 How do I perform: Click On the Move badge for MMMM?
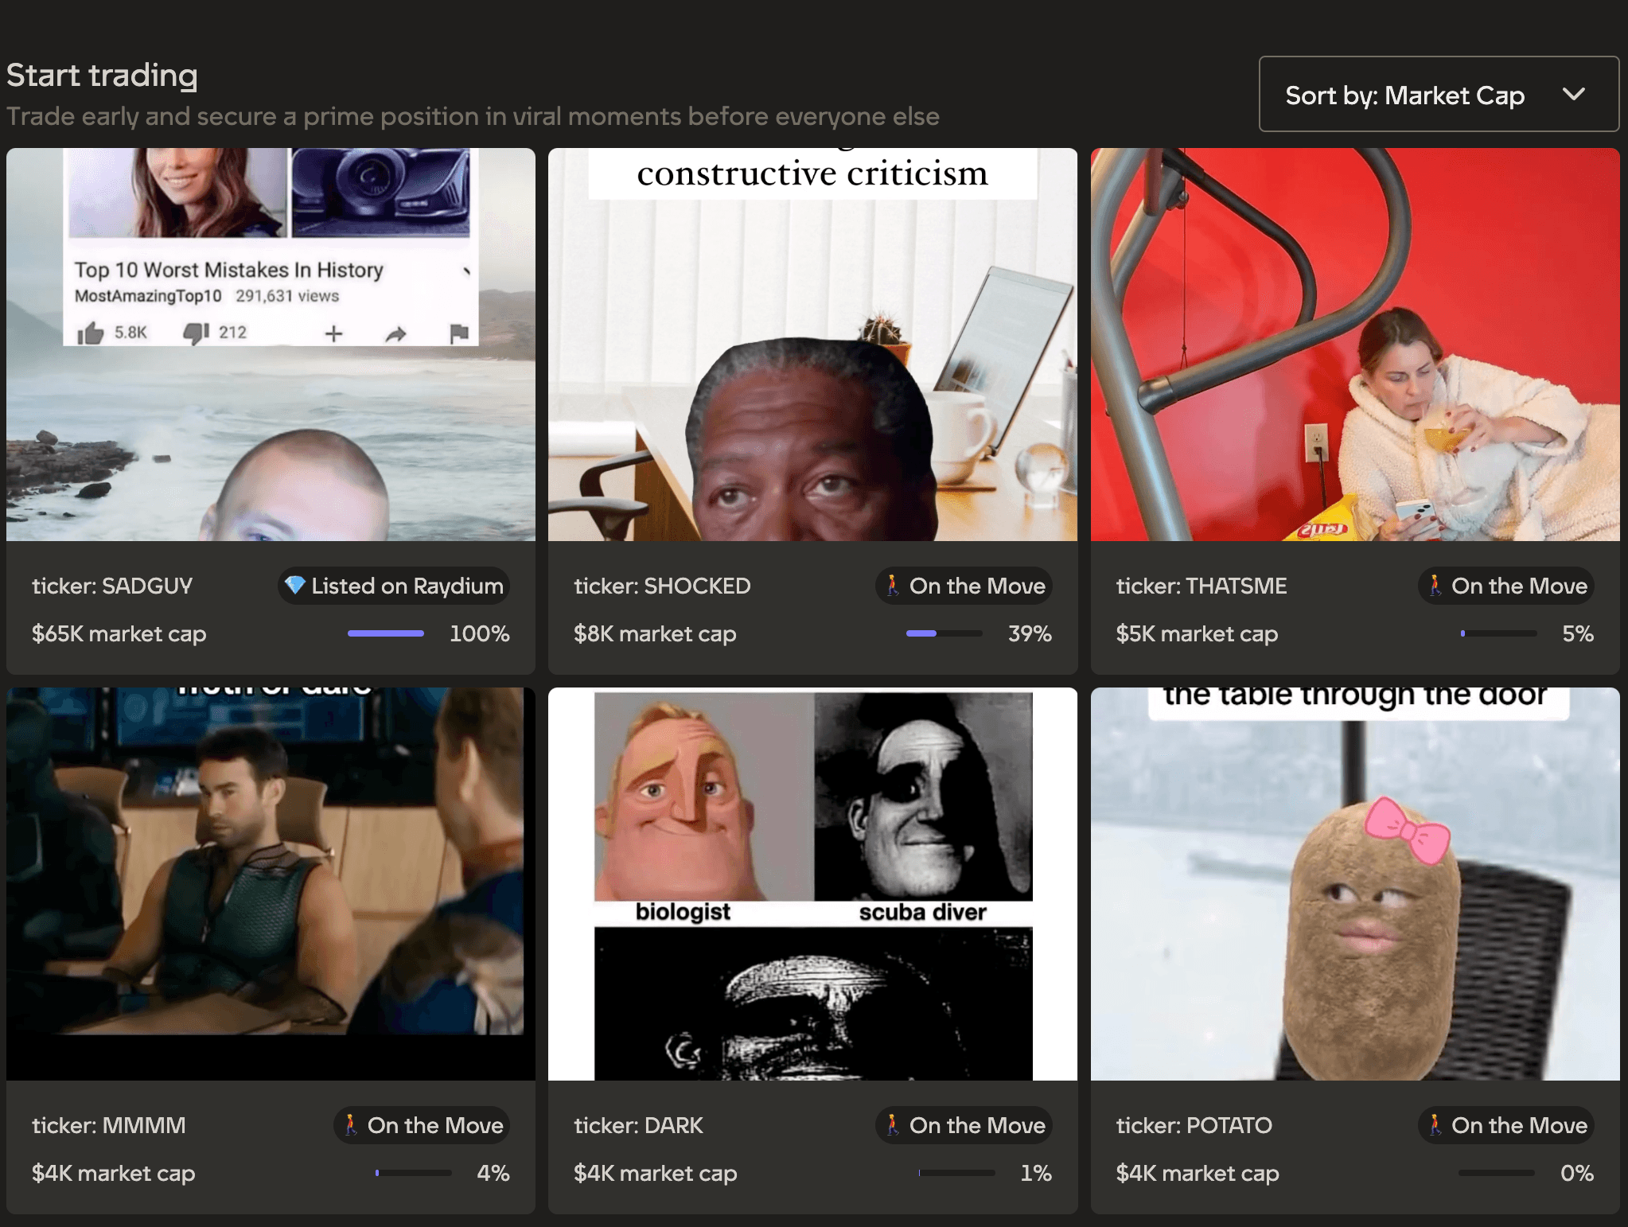tap(422, 1125)
